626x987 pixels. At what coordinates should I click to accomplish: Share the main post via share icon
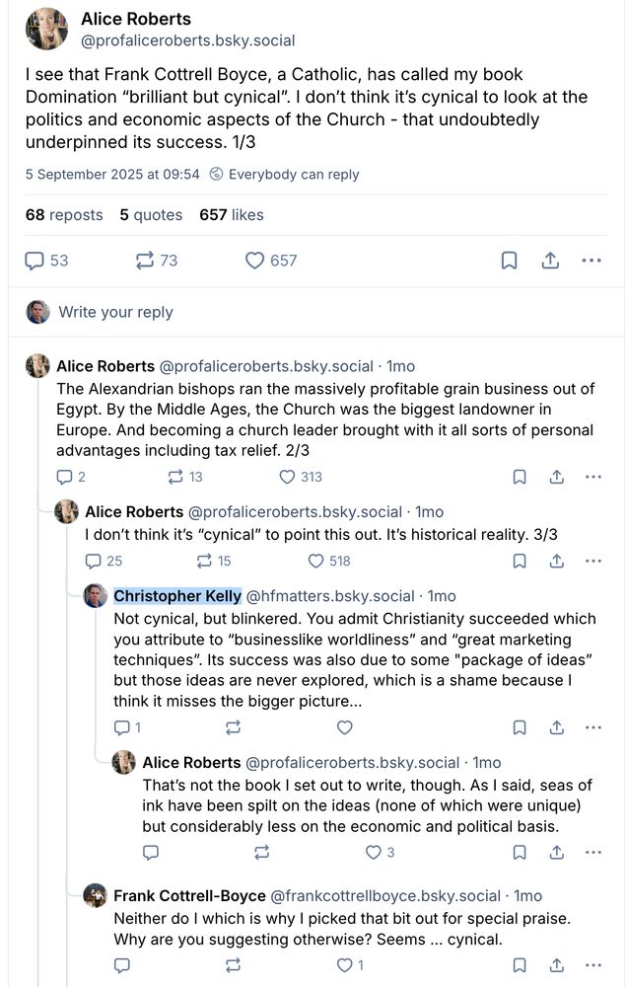click(550, 261)
